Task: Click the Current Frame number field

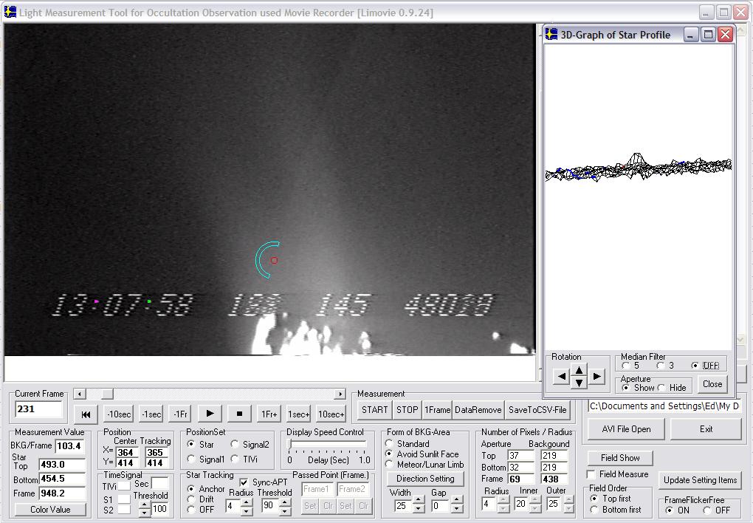Action: 39,409
